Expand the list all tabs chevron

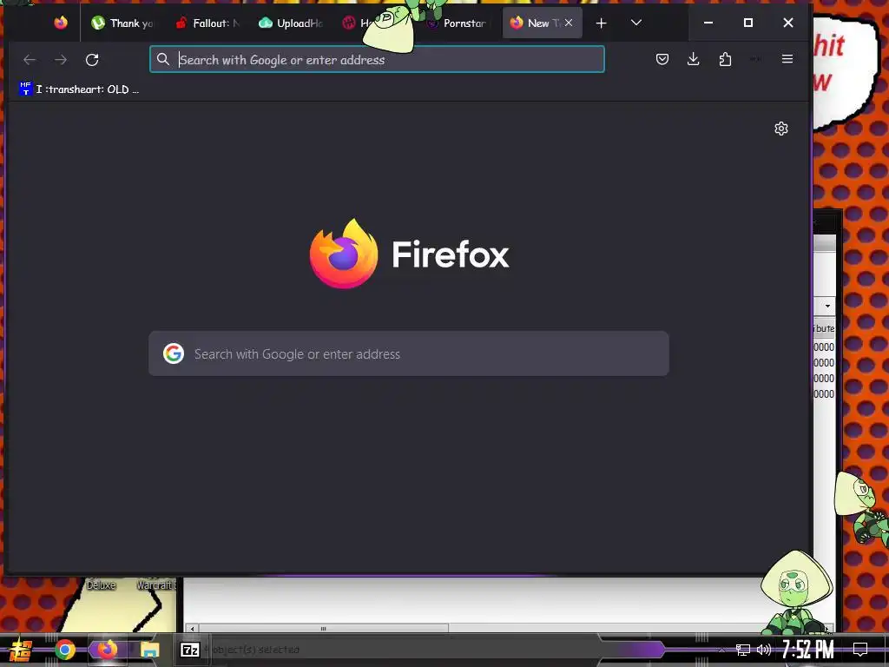636,23
